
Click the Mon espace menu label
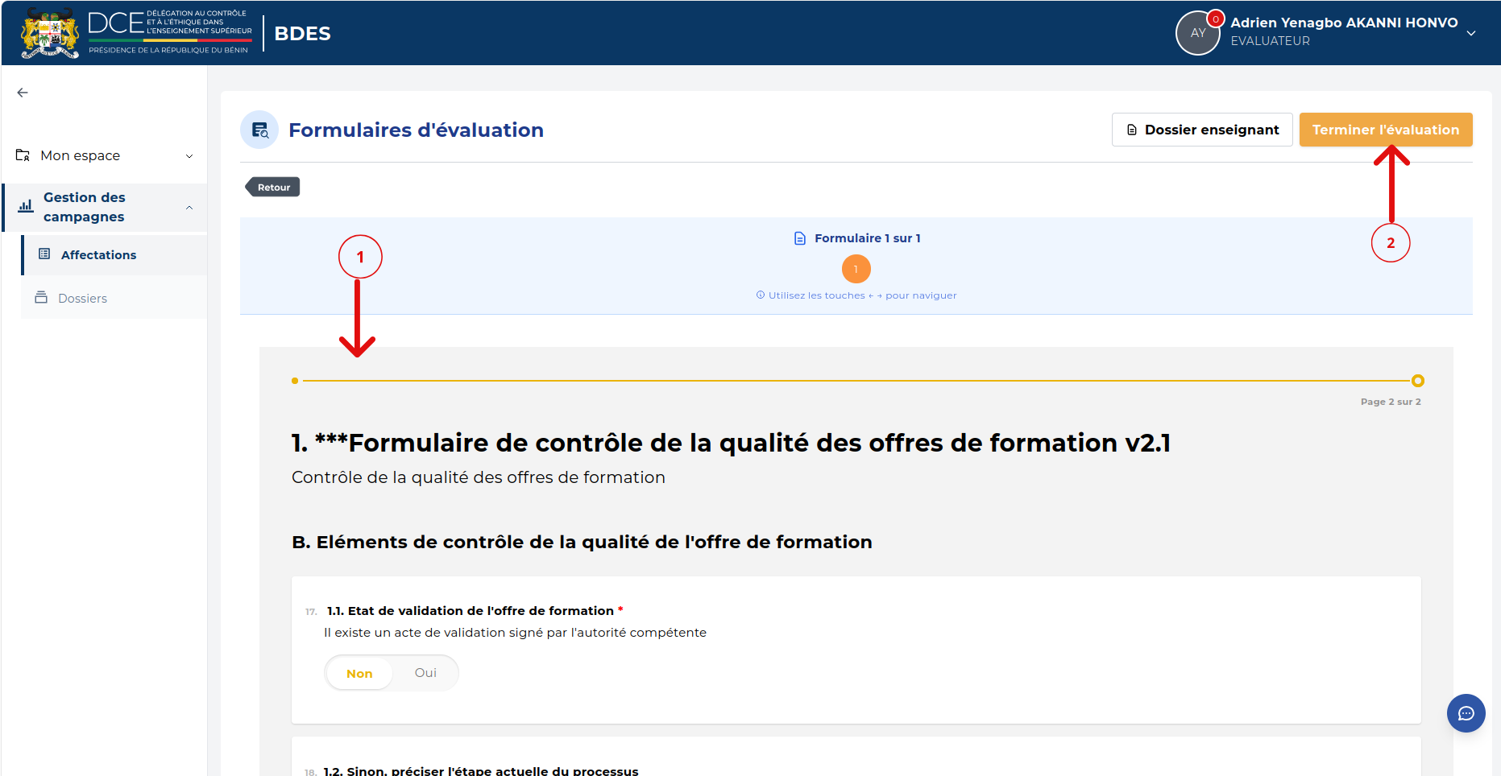click(81, 155)
